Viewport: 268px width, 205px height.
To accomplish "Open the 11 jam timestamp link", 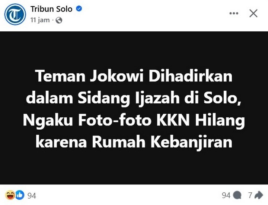I will 40,20.
